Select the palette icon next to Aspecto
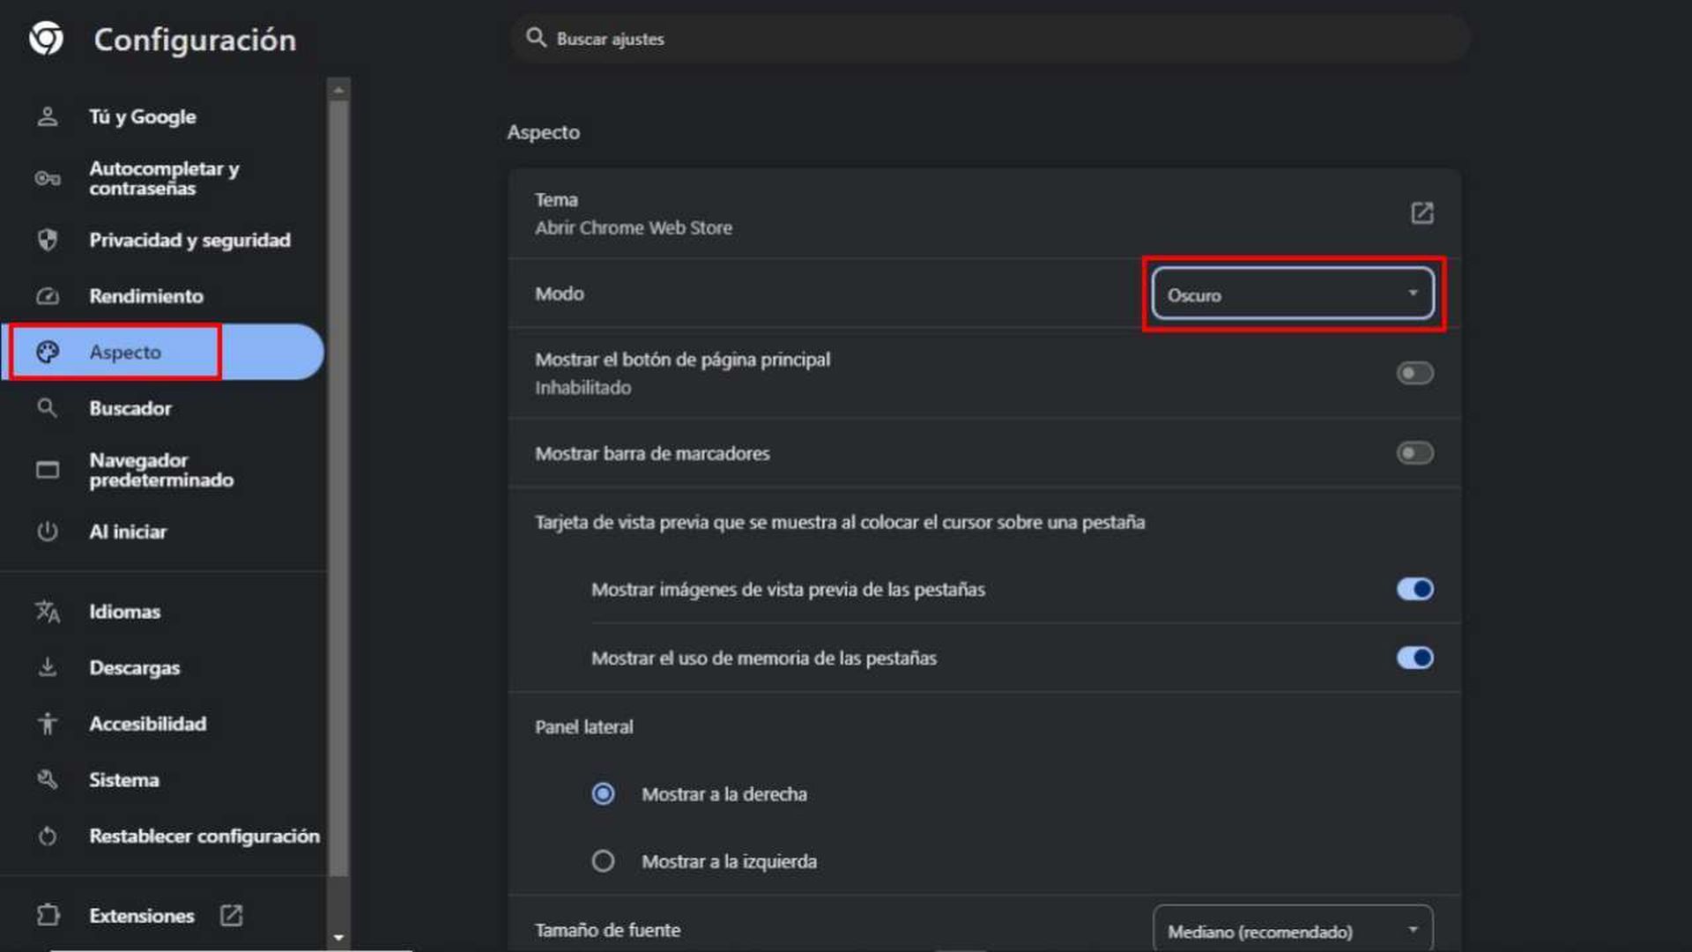The height and width of the screenshot is (952, 1692). click(48, 352)
